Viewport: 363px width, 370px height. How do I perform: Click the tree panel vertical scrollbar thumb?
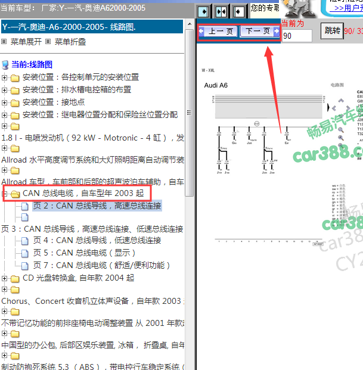tap(189, 113)
